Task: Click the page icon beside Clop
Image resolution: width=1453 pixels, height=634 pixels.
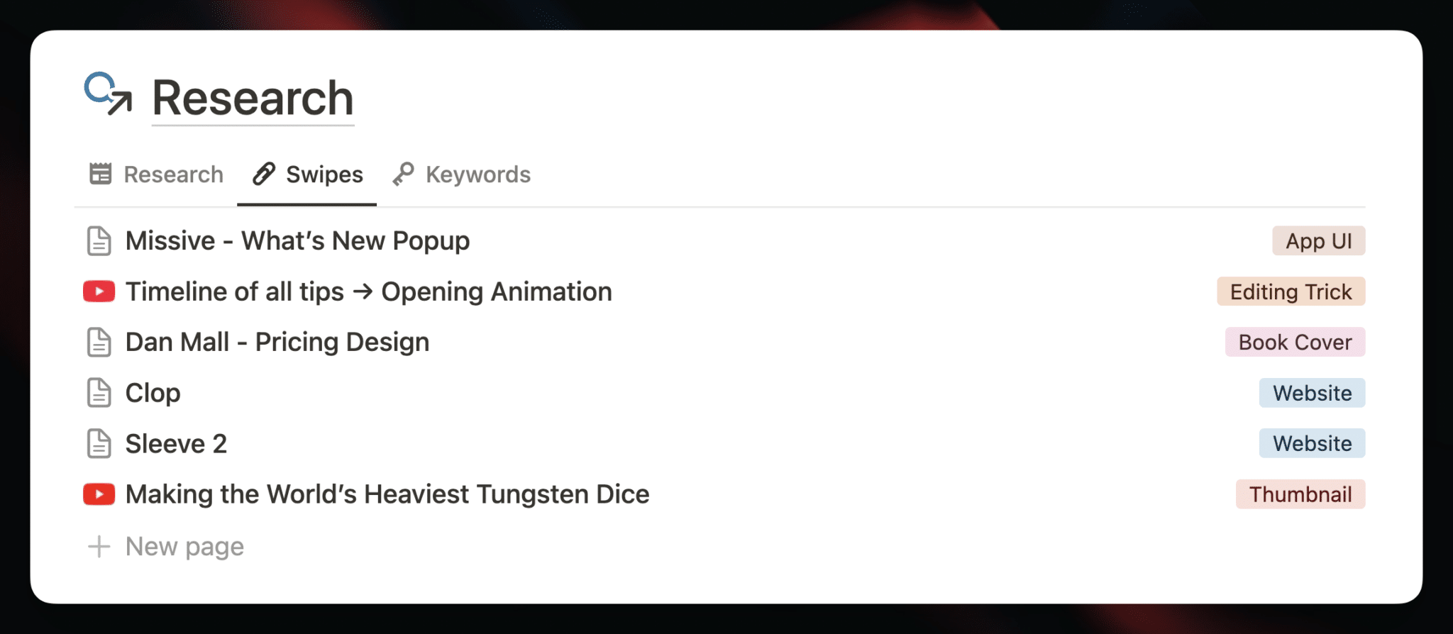Action: pyautogui.click(x=99, y=393)
